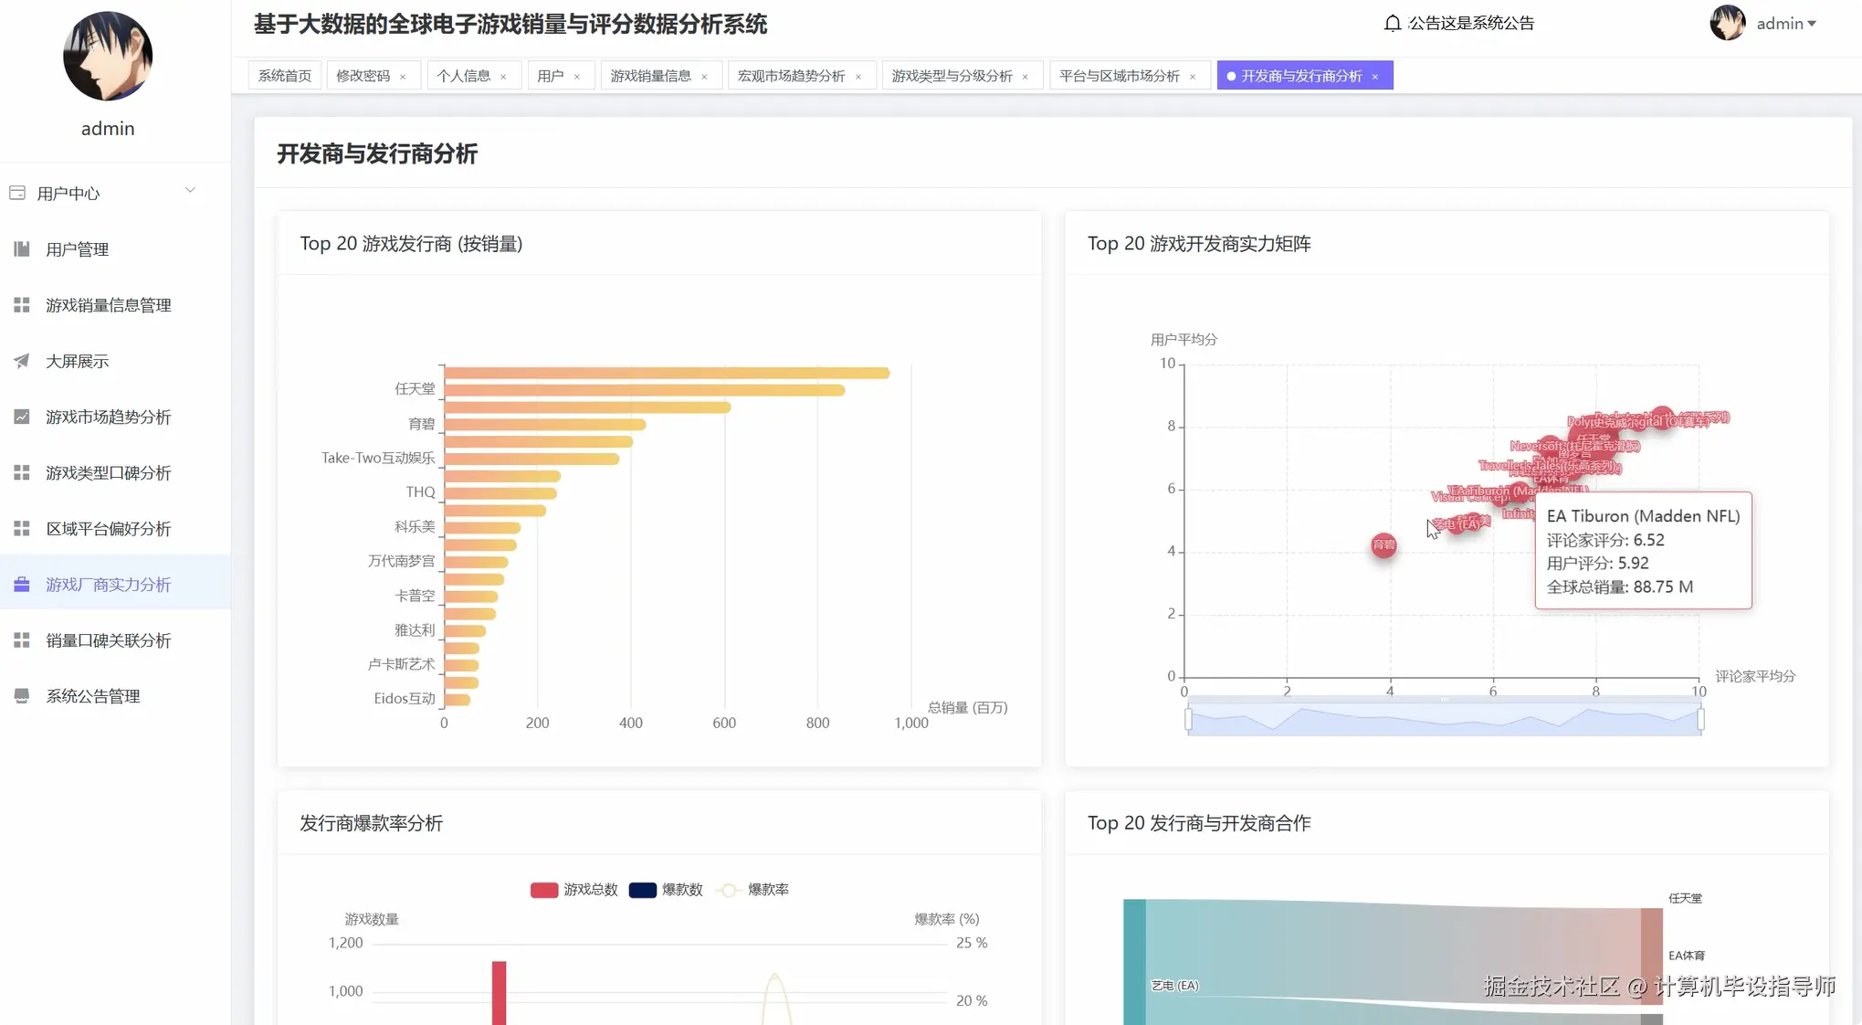
Task: Click the 系统公告管理 speech-bubble icon
Action: pyautogui.click(x=22, y=695)
